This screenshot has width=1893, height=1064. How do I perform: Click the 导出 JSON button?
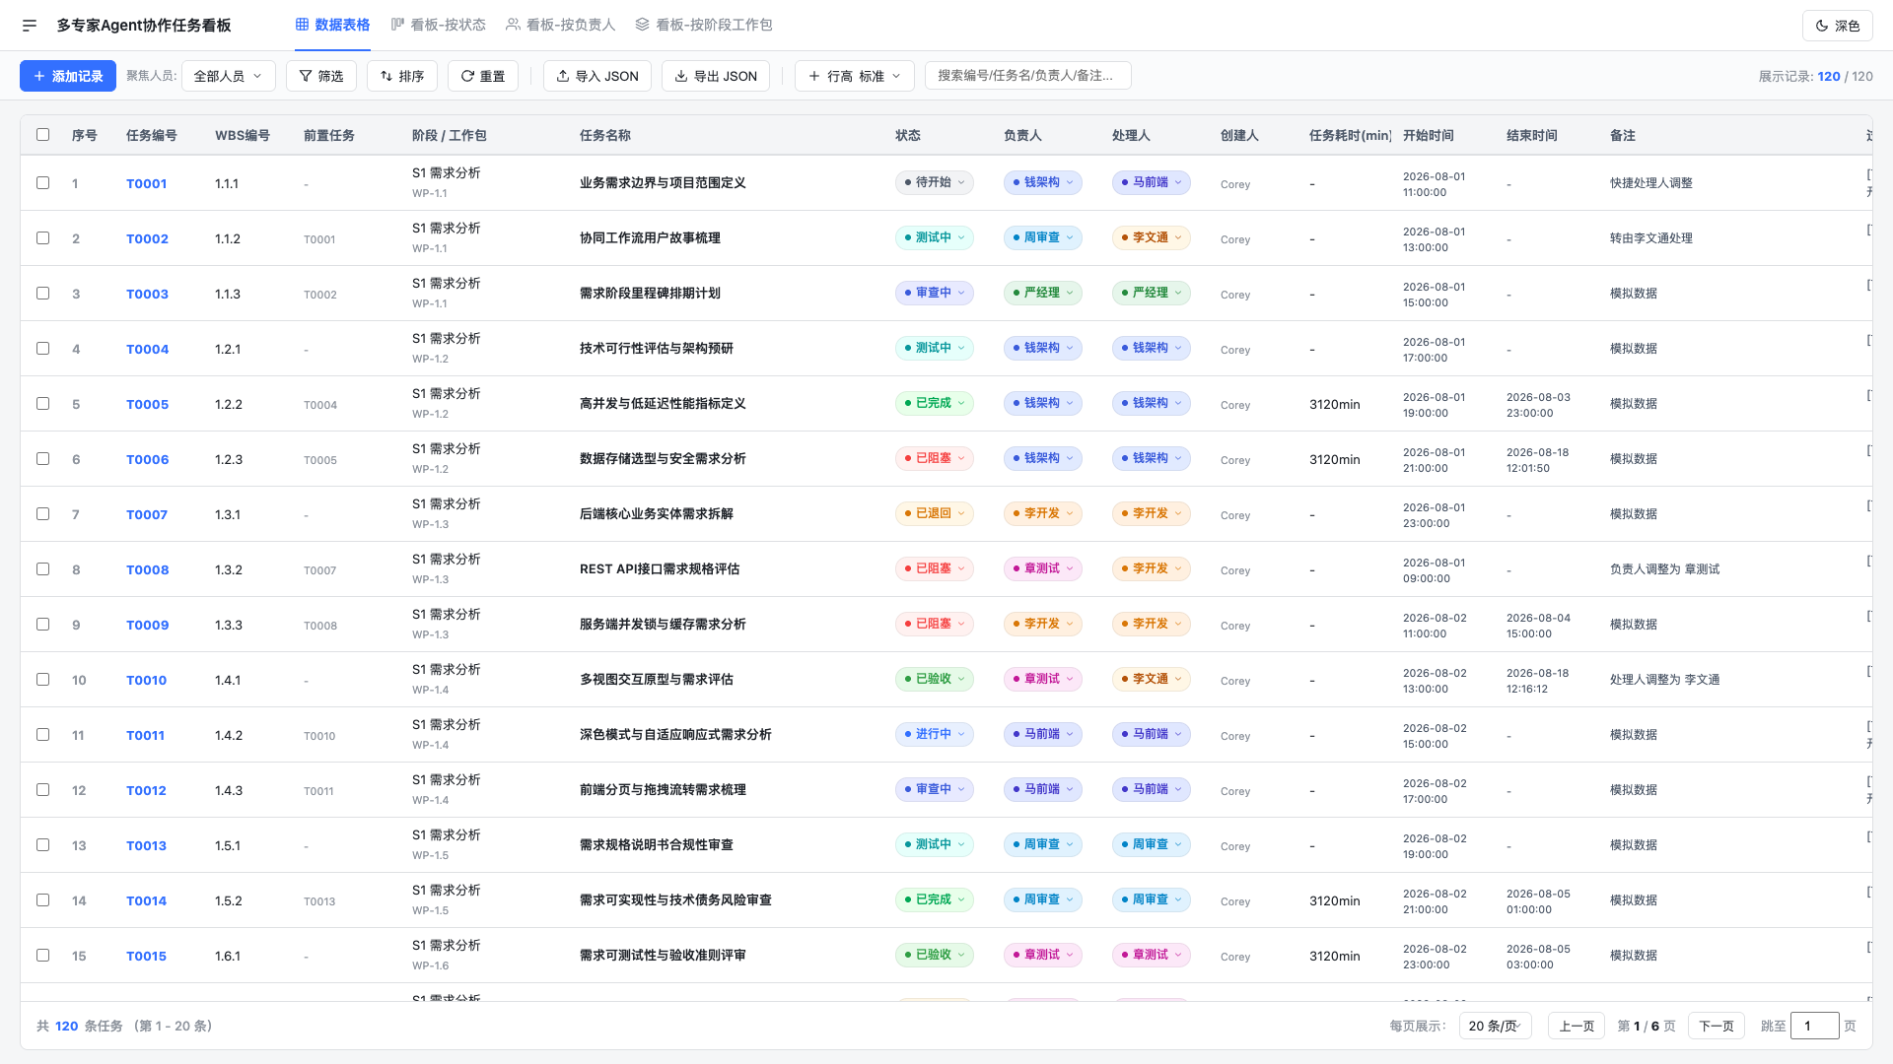point(716,76)
